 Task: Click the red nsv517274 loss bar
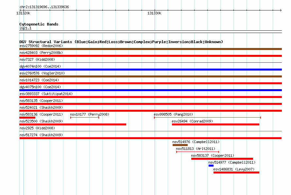click(x=150, y=138)
